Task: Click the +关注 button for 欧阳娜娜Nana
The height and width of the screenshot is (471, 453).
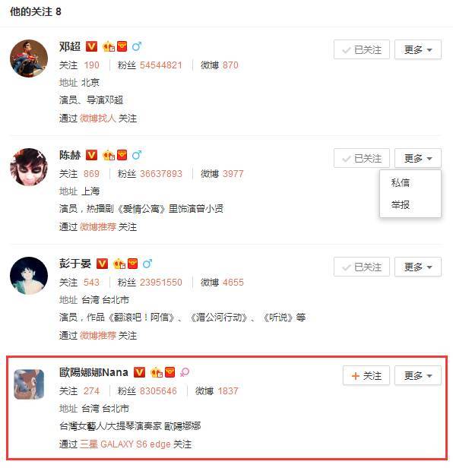Action: (366, 375)
